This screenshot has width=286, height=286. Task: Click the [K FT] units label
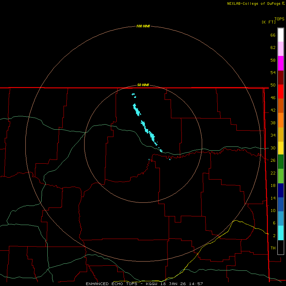(x=269, y=22)
